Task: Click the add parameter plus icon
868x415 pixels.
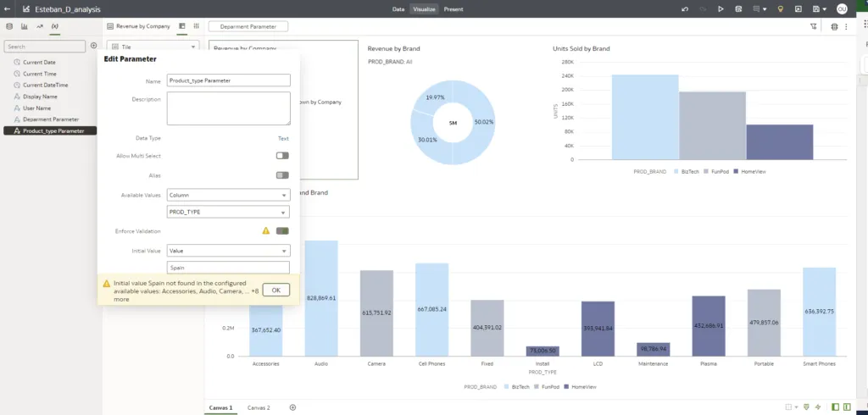Action: (93, 46)
